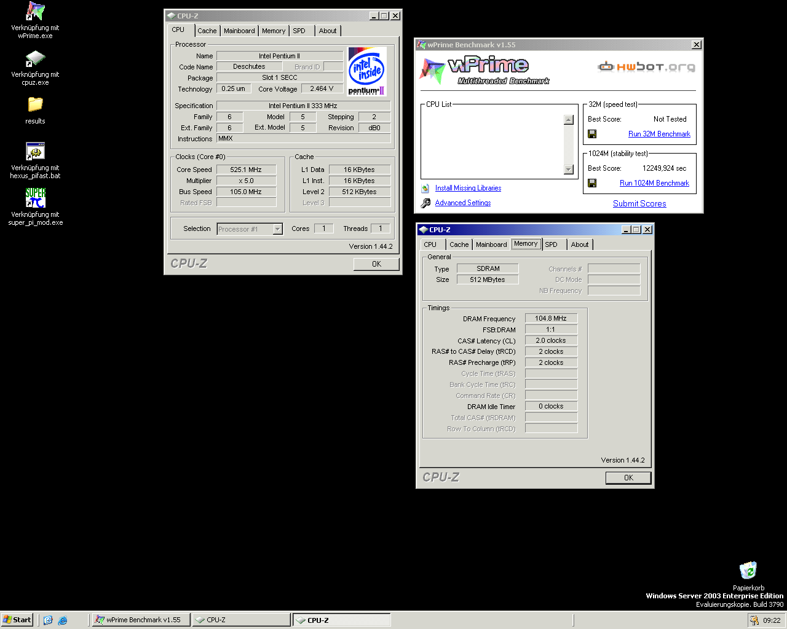
Task: Click the wPrime logo in benchmark window
Action: click(x=484, y=70)
